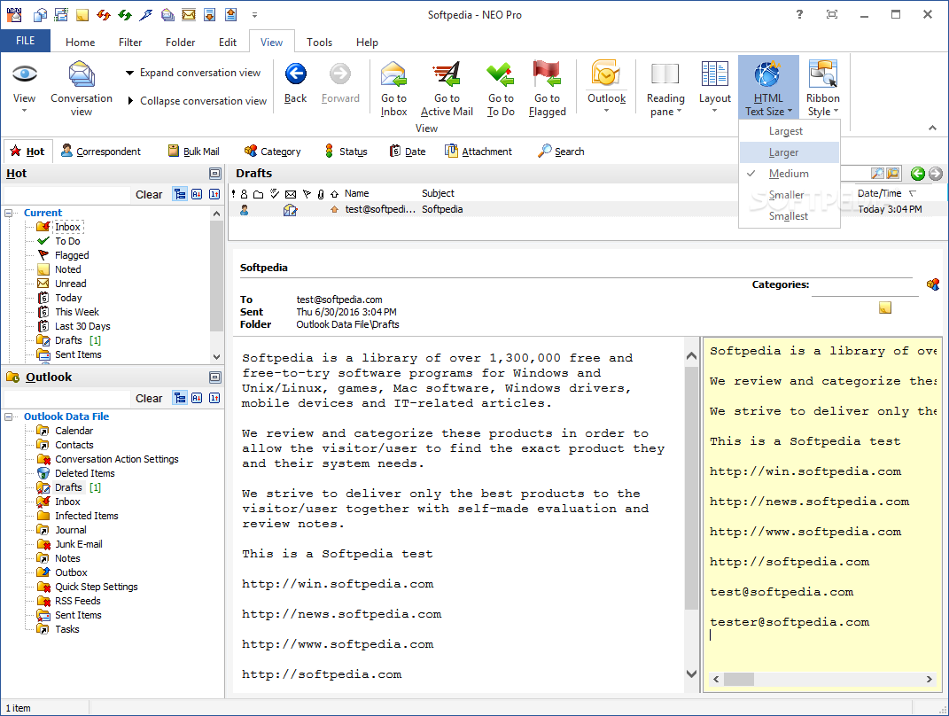
Task: Click Expand conversation view
Action: (194, 73)
